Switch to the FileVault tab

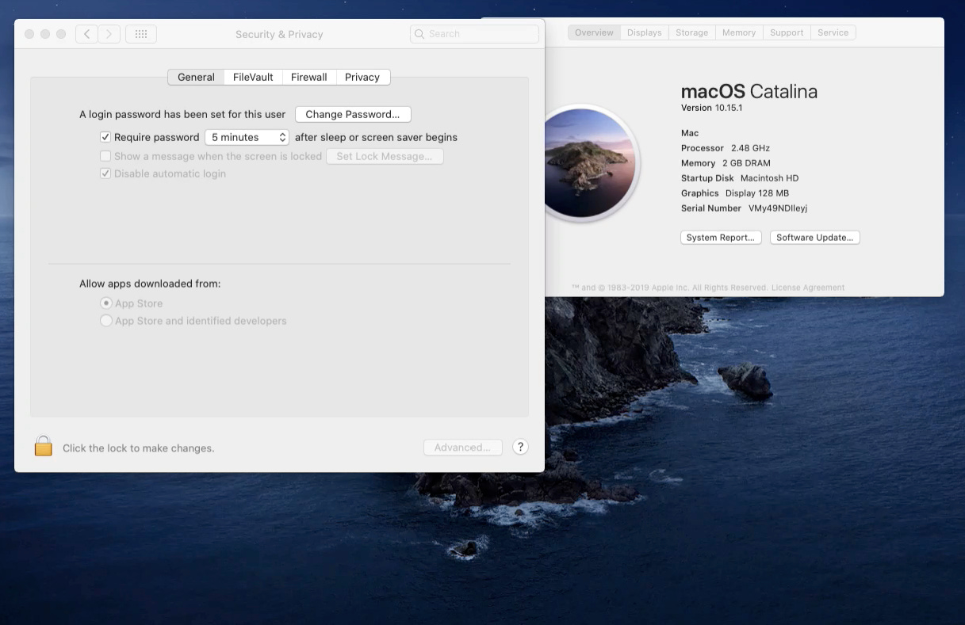253,77
